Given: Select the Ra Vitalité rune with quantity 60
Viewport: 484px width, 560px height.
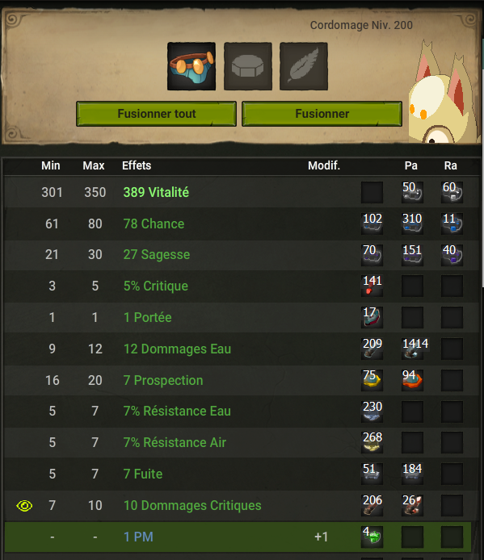Looking at the screenshot, I should (452, 192).
